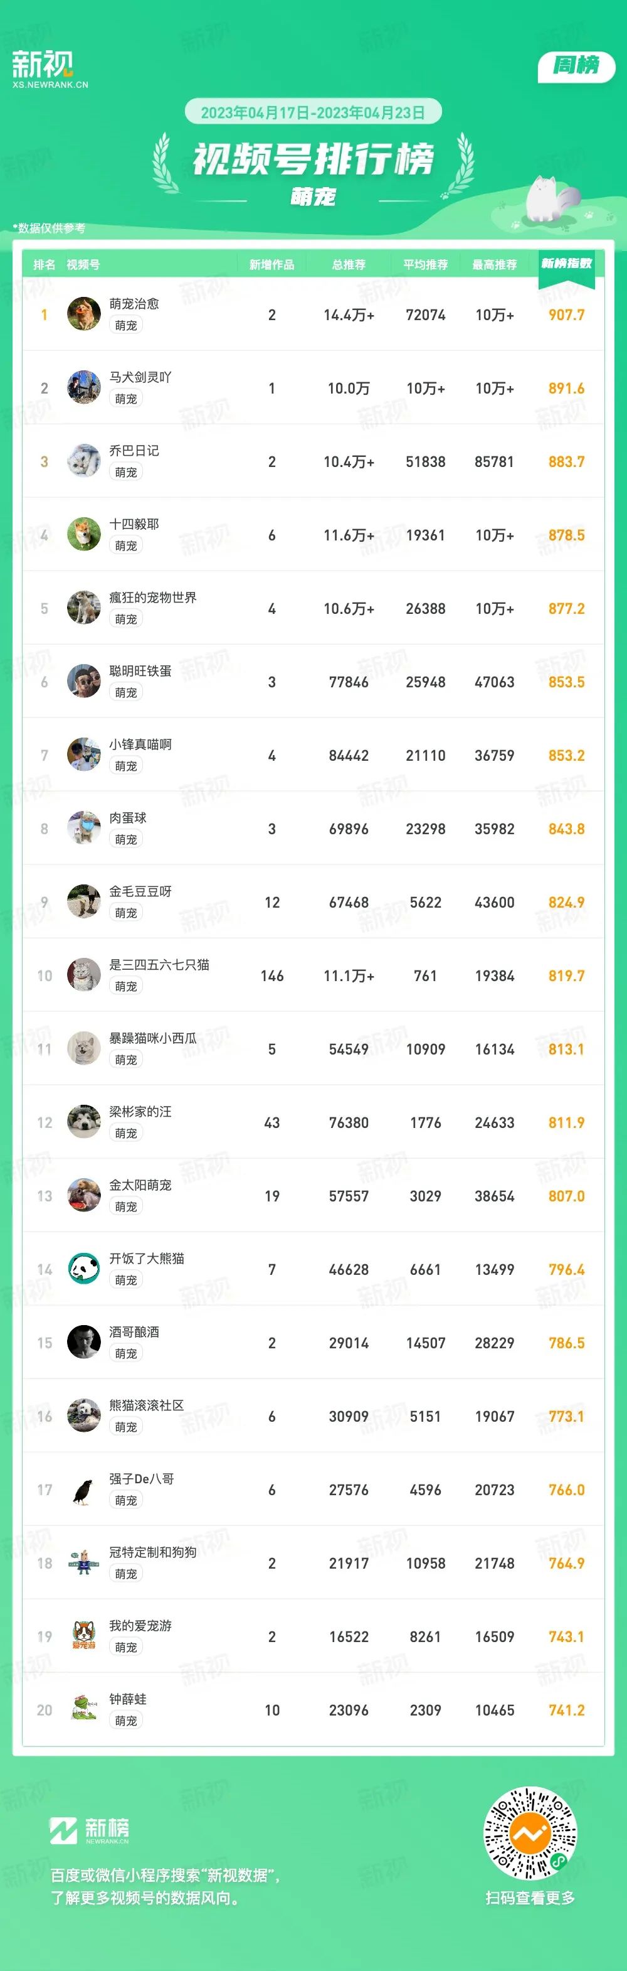
Task: Click the 新榜 logo in the footer
Action: tap(90, 1830)
